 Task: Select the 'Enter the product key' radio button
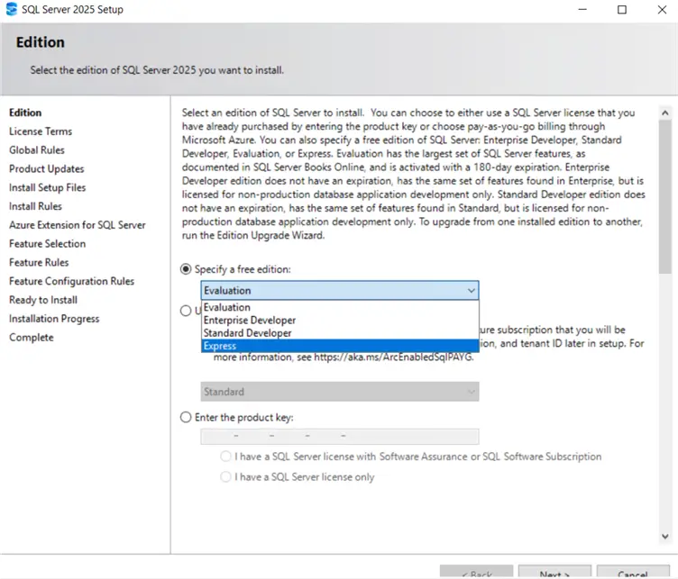186,417
